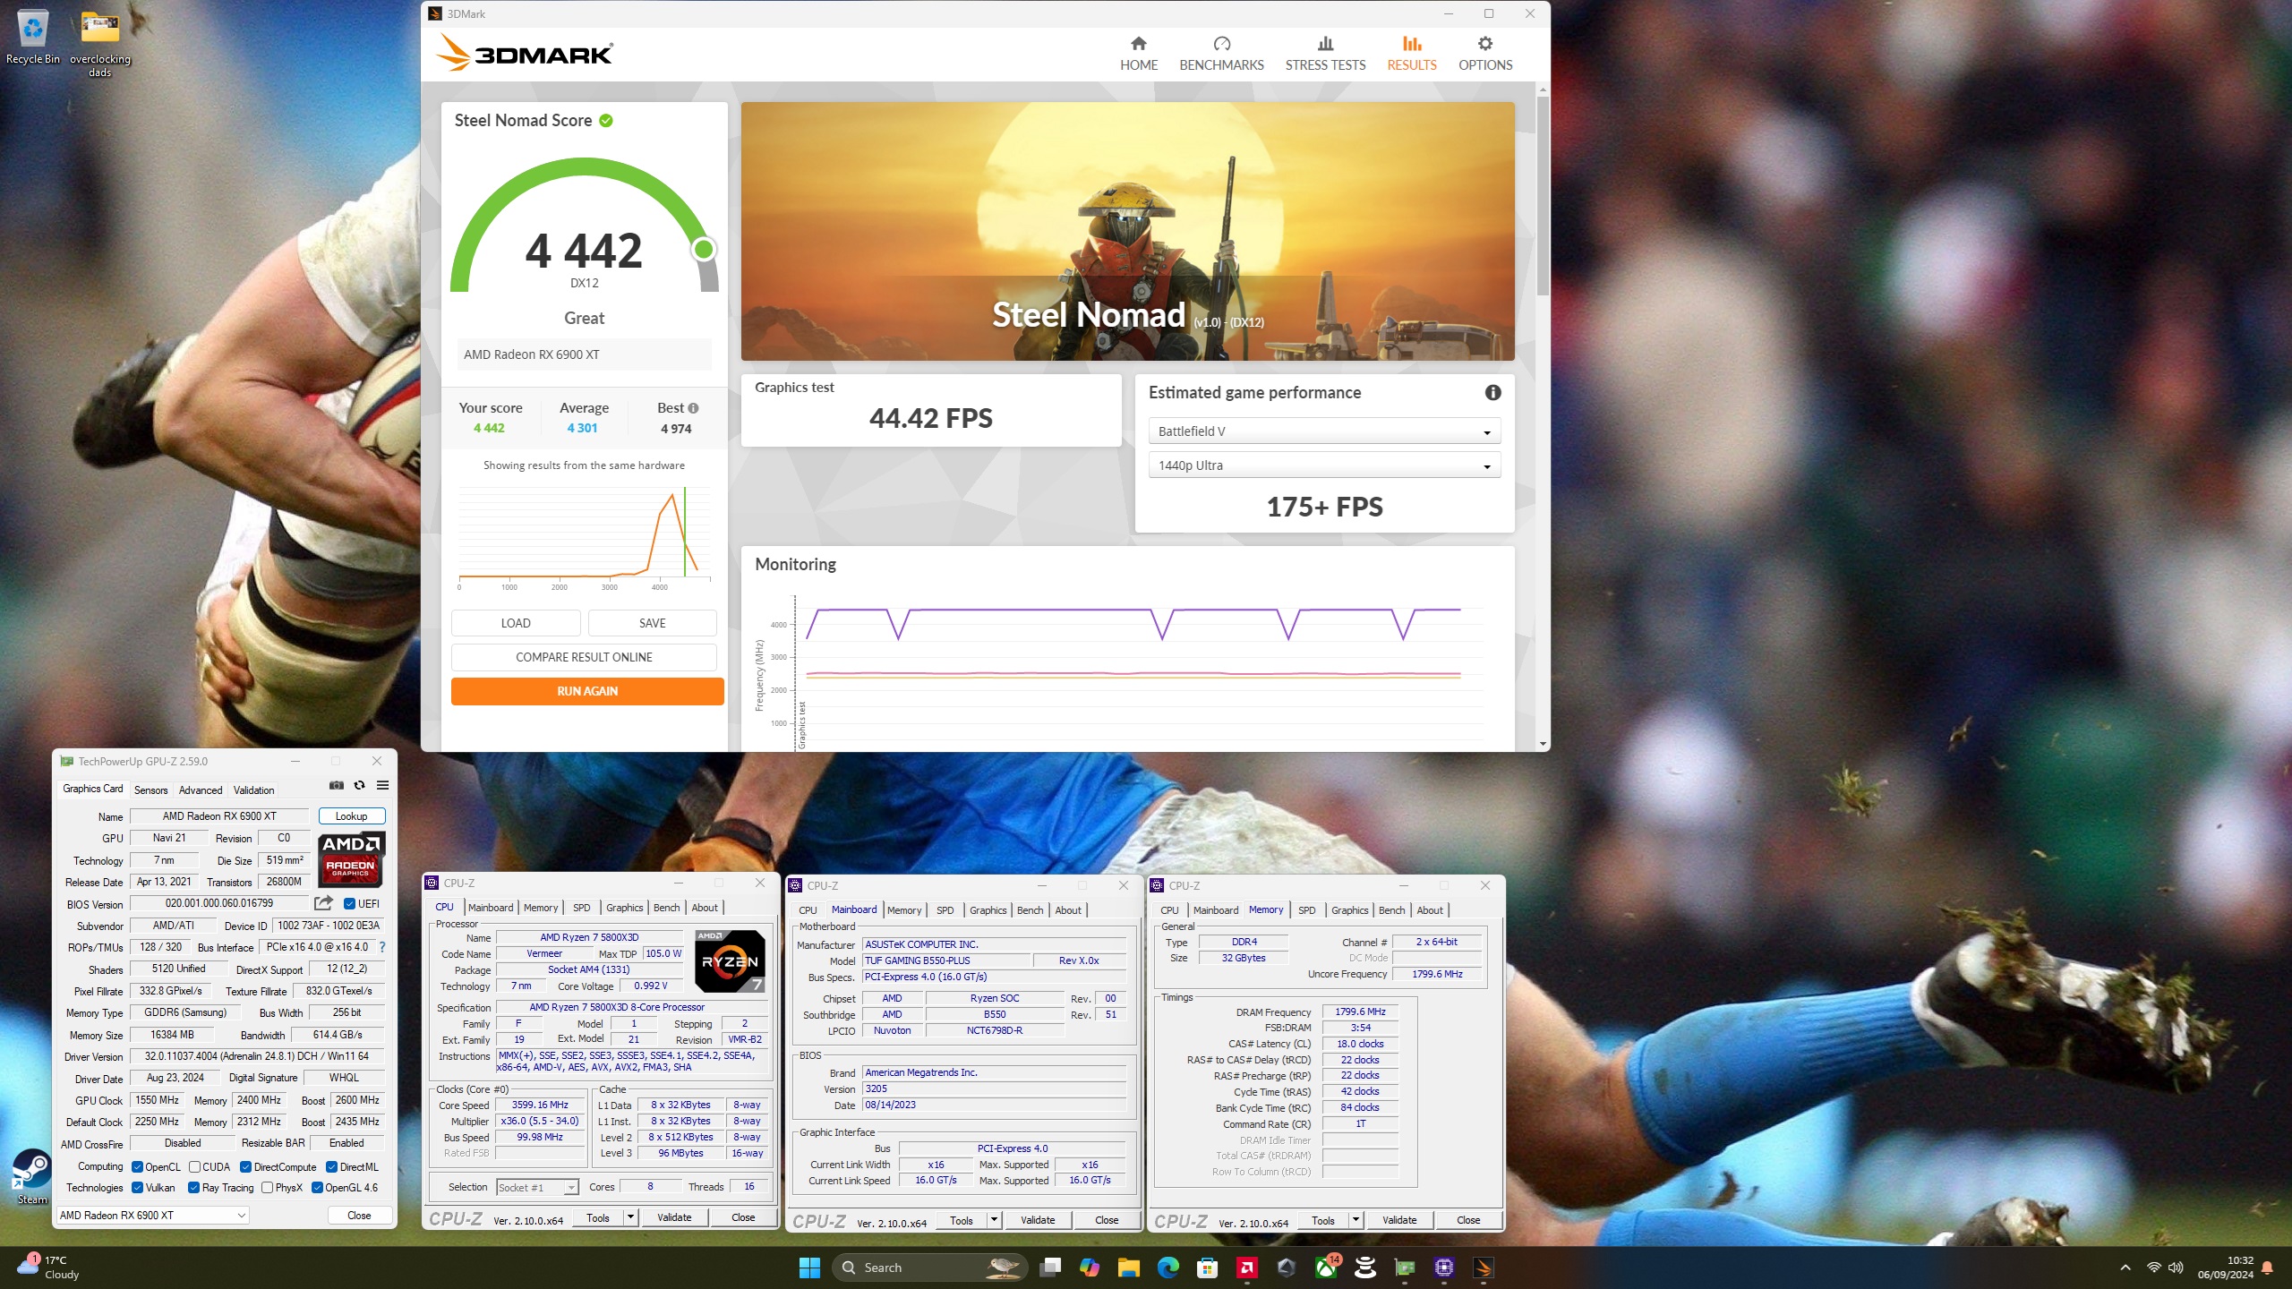The height and width of the screenshot is (1289, 2292).
Task: Open the Socket #1 selection dropdown
Action: 537,1187
